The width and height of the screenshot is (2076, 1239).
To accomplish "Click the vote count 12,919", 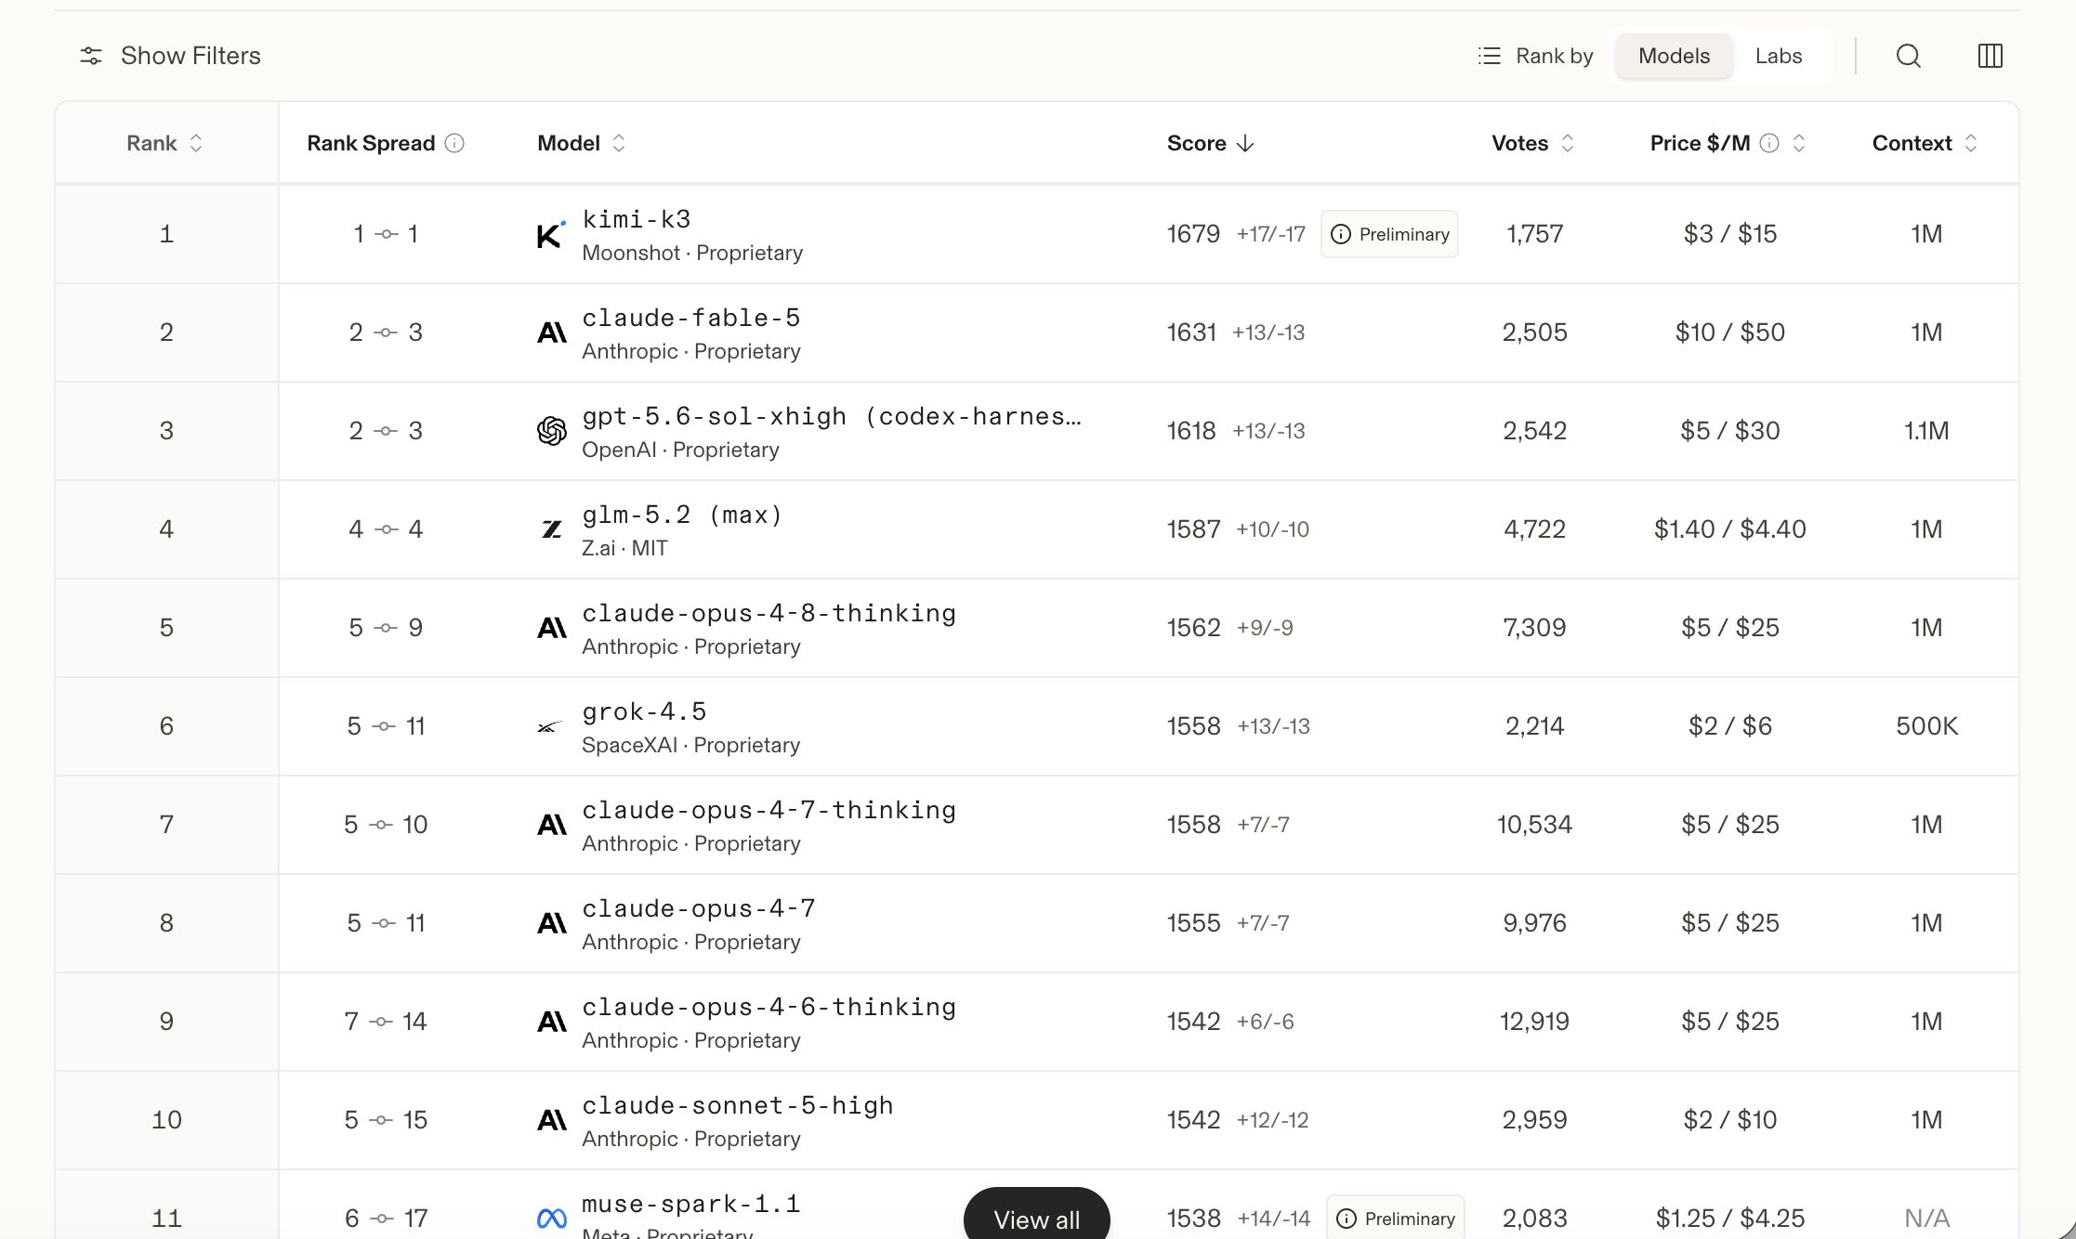I will coord(1534,1022).
